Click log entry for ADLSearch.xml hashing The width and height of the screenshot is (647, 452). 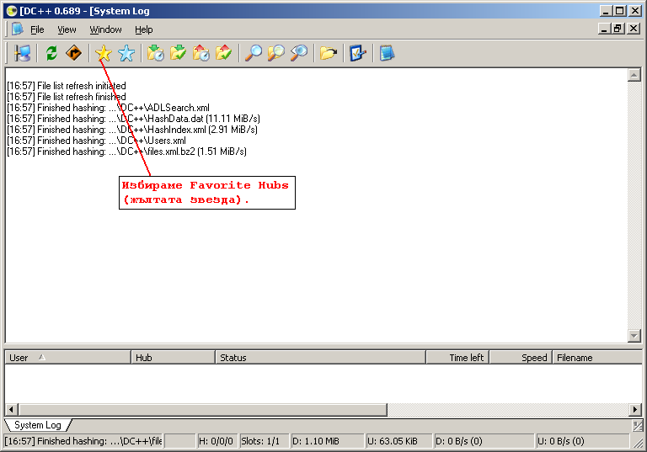click(x=108, y=108)
